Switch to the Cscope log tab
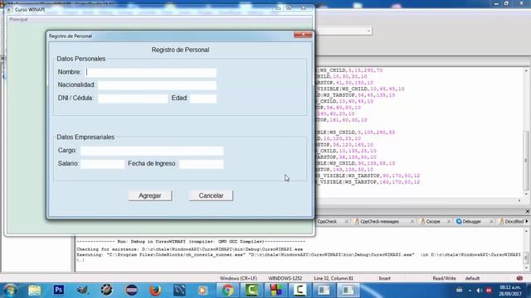 click(433, 222)
